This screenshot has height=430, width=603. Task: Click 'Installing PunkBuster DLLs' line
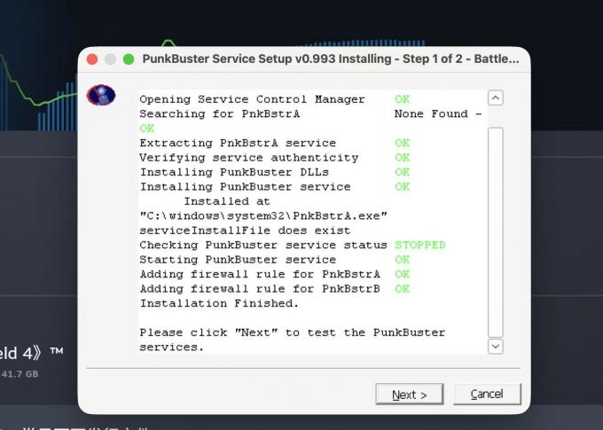pos(234,172)
